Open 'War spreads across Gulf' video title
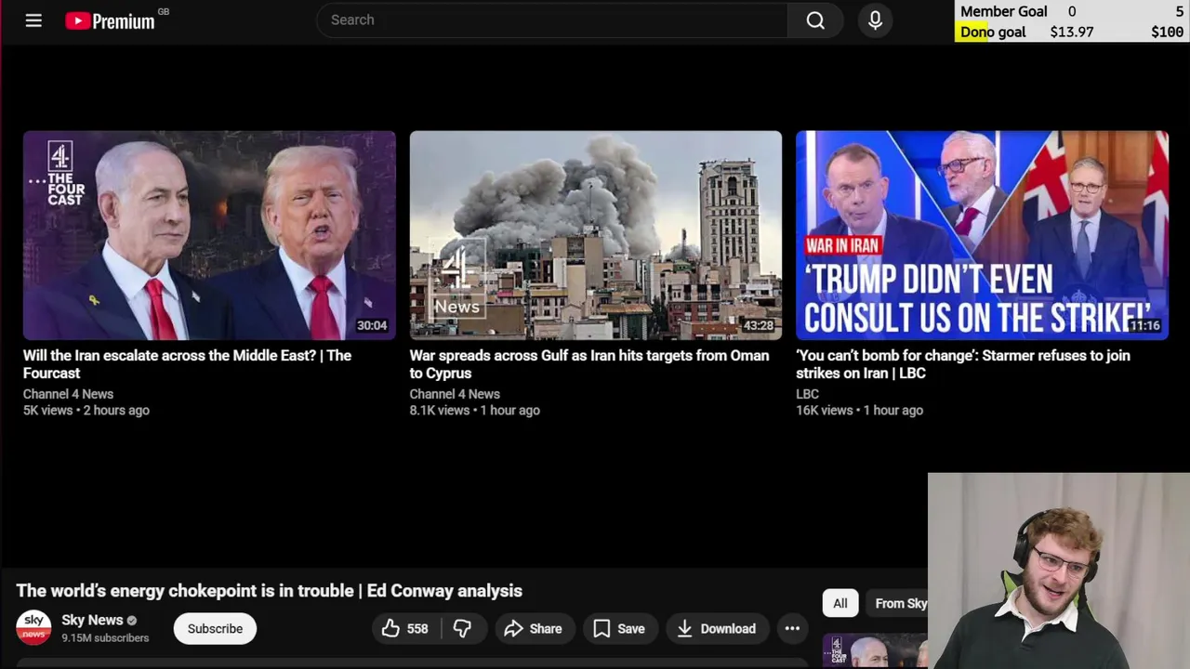The width and height of the screenshot is (1190, 669). point(589,364)
